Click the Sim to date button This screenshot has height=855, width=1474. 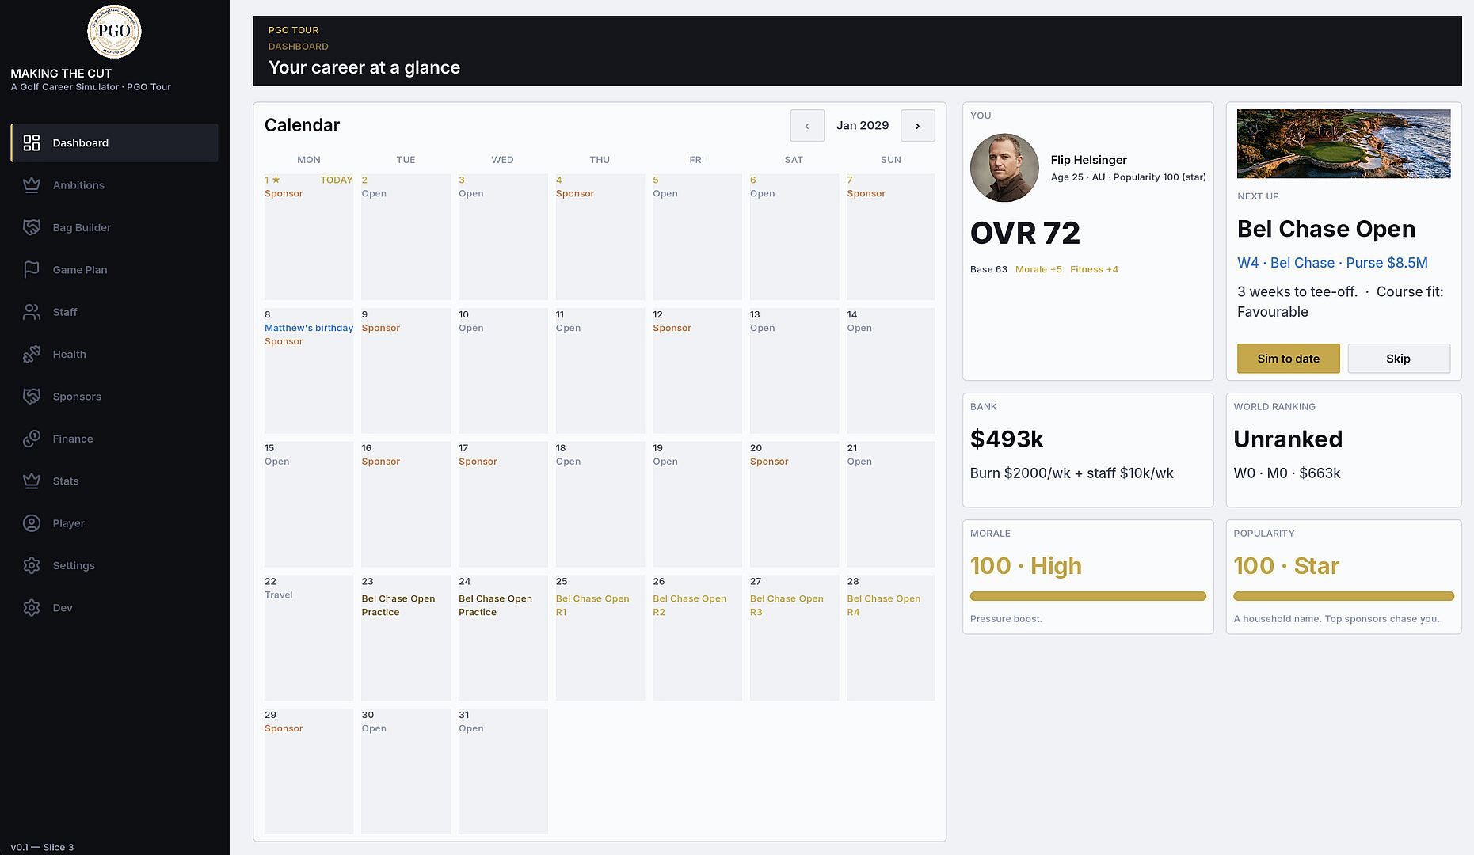click(x=1289, y=359)
